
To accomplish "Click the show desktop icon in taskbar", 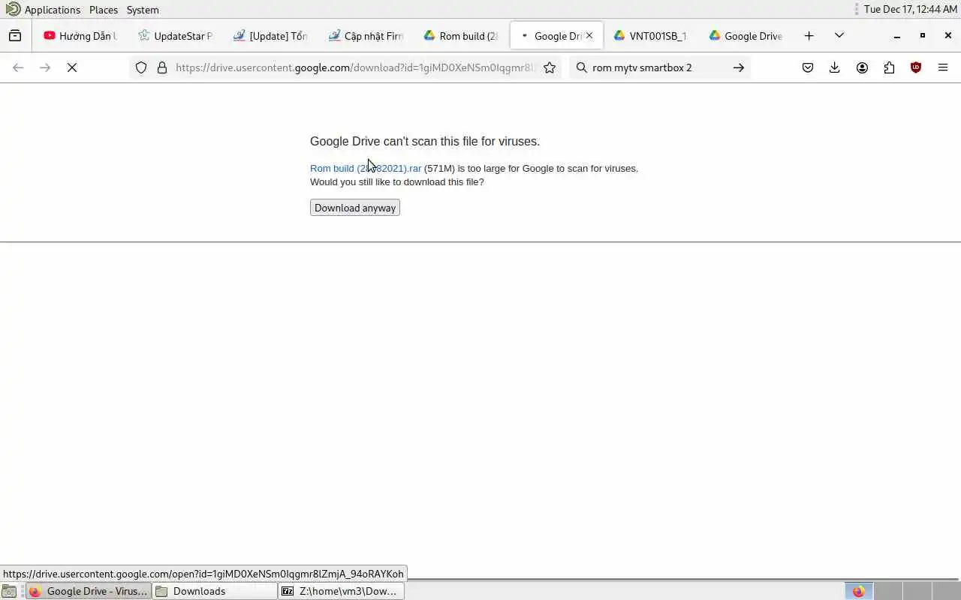I will tap(9, 591).
